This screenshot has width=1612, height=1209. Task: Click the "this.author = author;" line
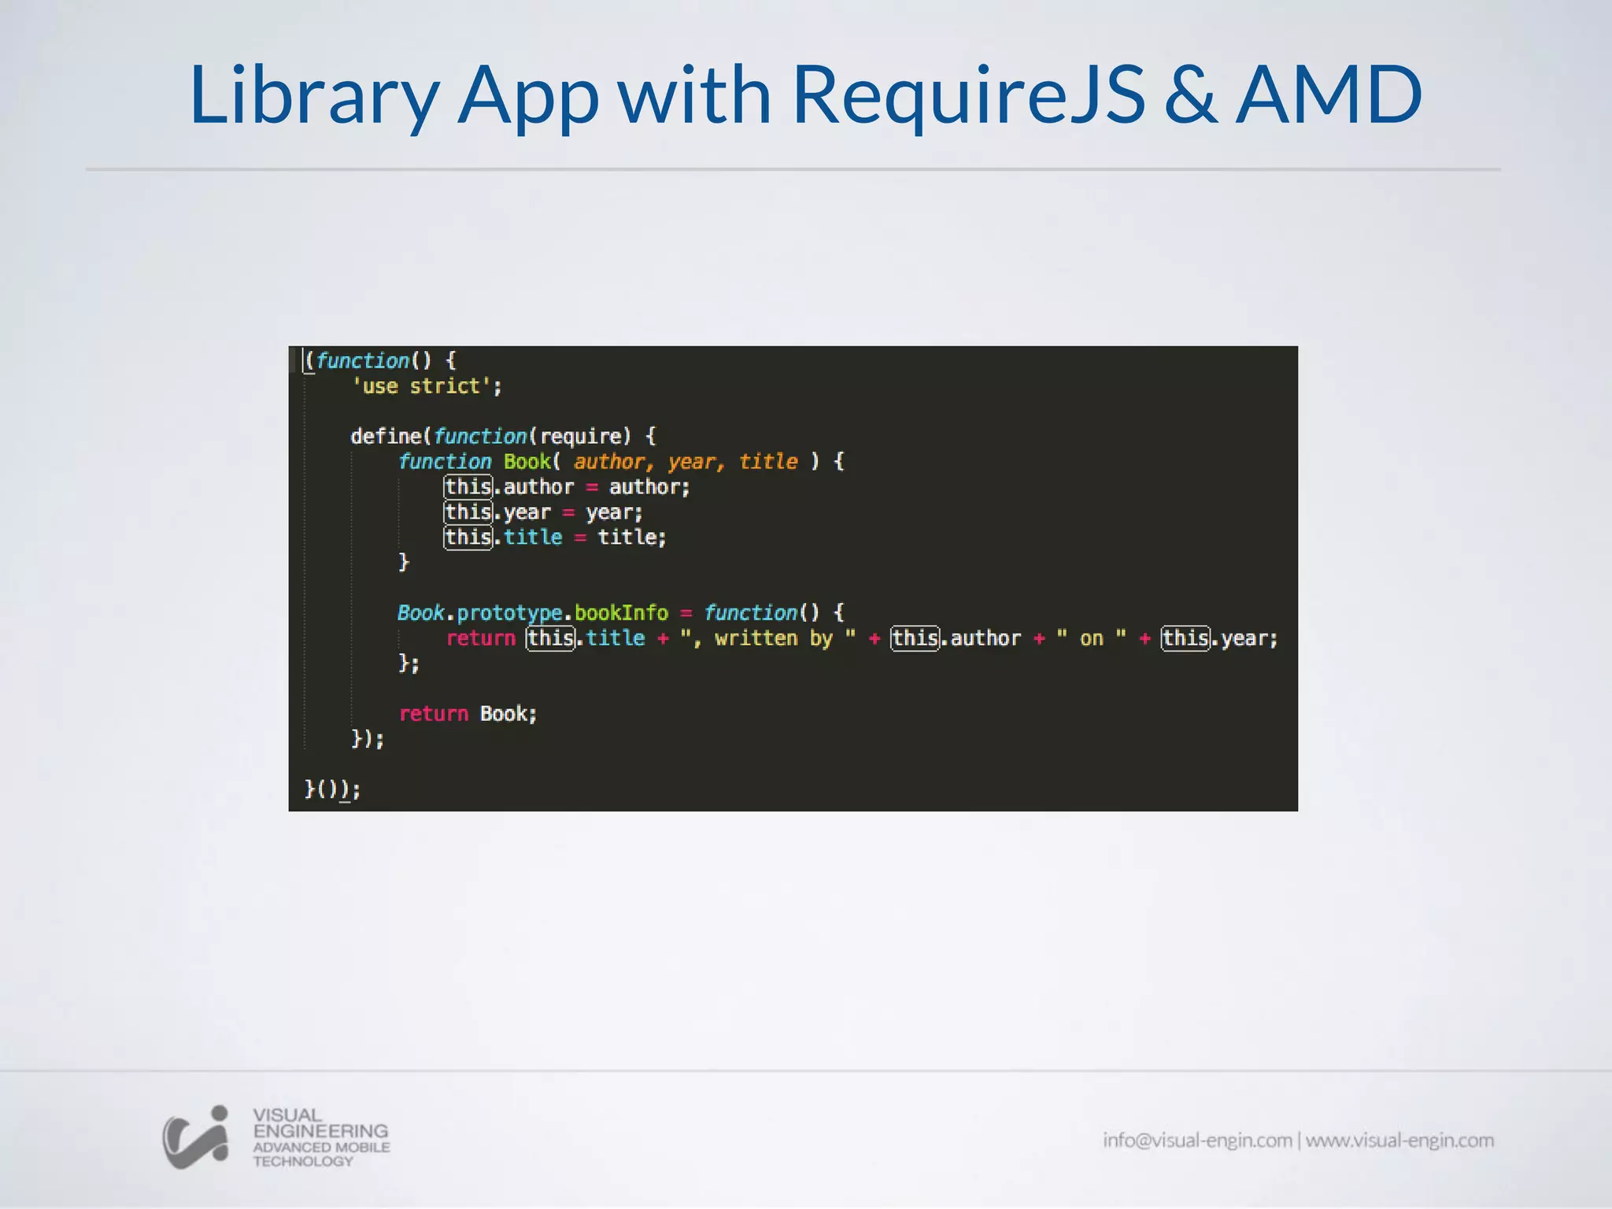pyautogui.click(x=567, y=486)
